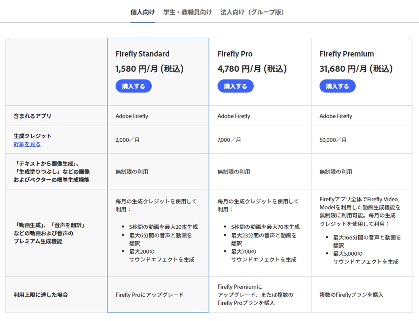419x321 pixels.
Task: Click 最大6分間の音声と動画を翻訳 bullet
Action: click(160, 239)
